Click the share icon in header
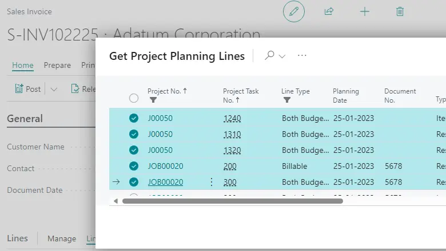This screenshot has width=446, height=251. pos(329,11)
